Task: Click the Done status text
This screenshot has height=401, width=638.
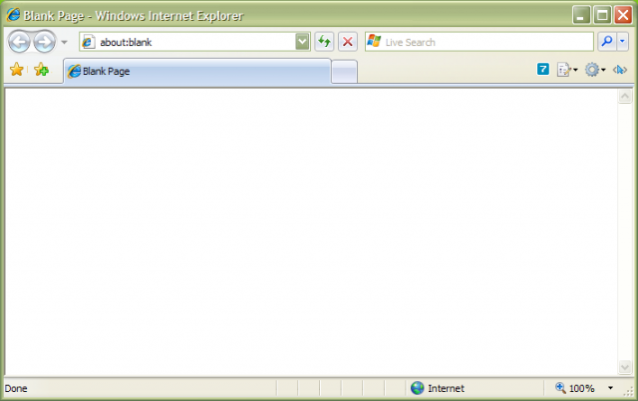Action: tap(16, 389)
